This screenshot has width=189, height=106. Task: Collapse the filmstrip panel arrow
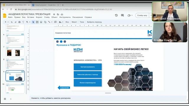pyautogui.click(x=11, y=99)
